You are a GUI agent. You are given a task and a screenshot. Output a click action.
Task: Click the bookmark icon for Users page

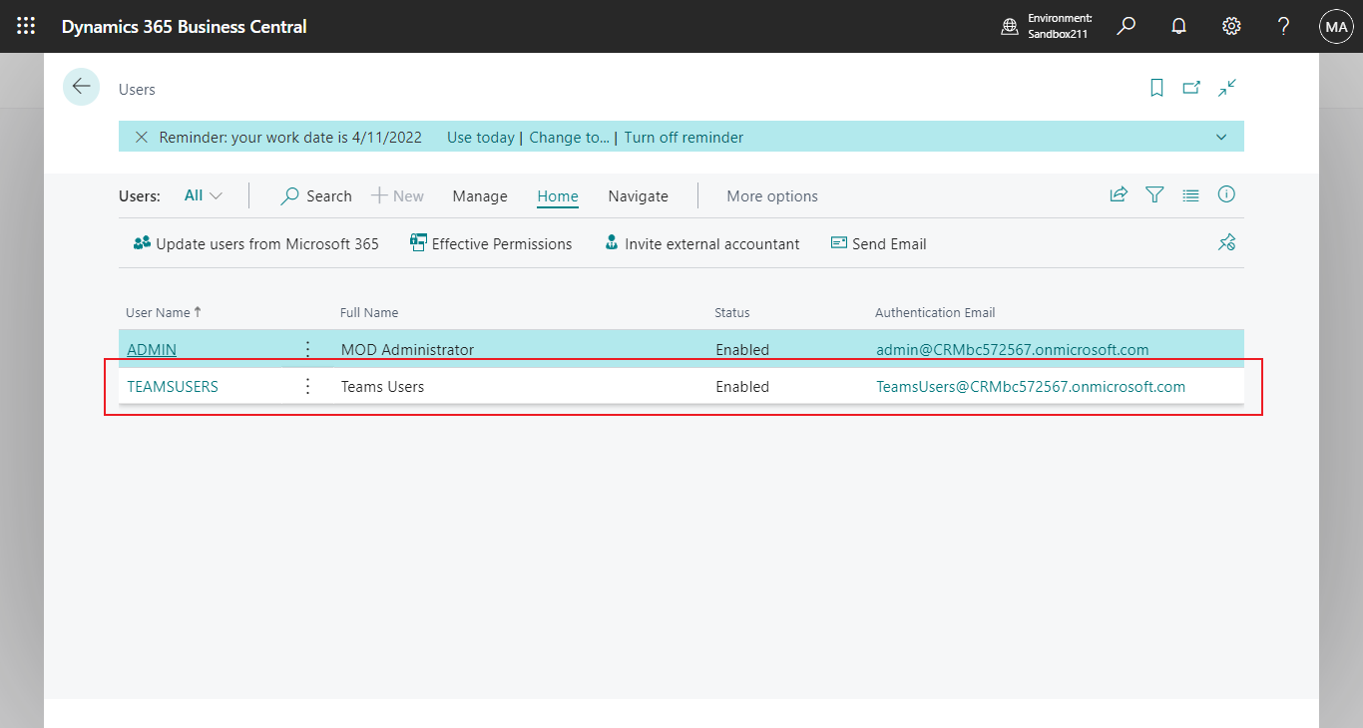pos(1156,88)
